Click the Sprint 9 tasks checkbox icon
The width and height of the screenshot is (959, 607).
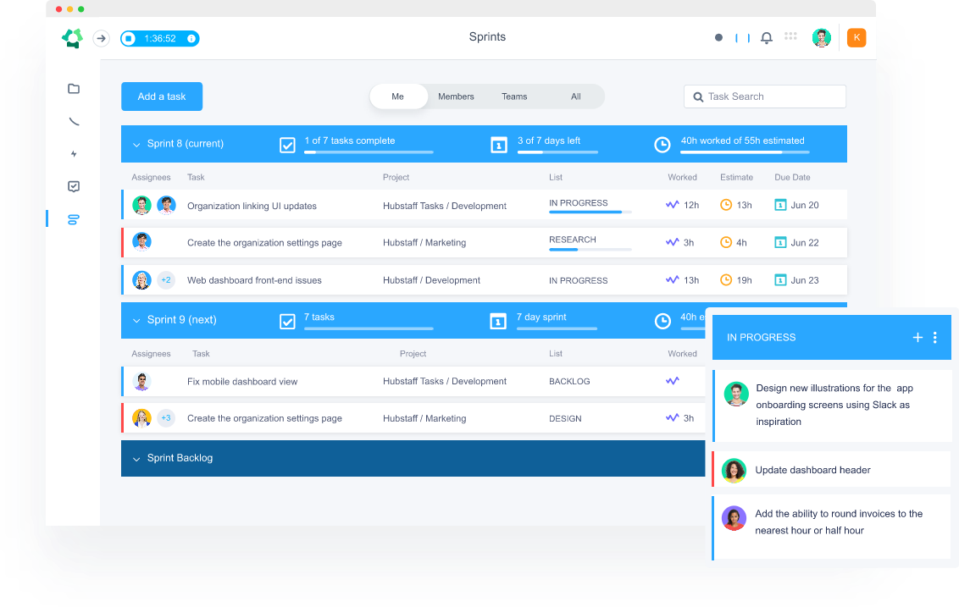pos(287,321)
